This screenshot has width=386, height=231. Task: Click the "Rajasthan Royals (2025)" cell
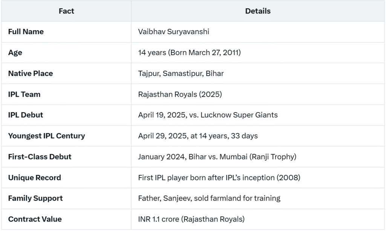(x=180, y=94)
